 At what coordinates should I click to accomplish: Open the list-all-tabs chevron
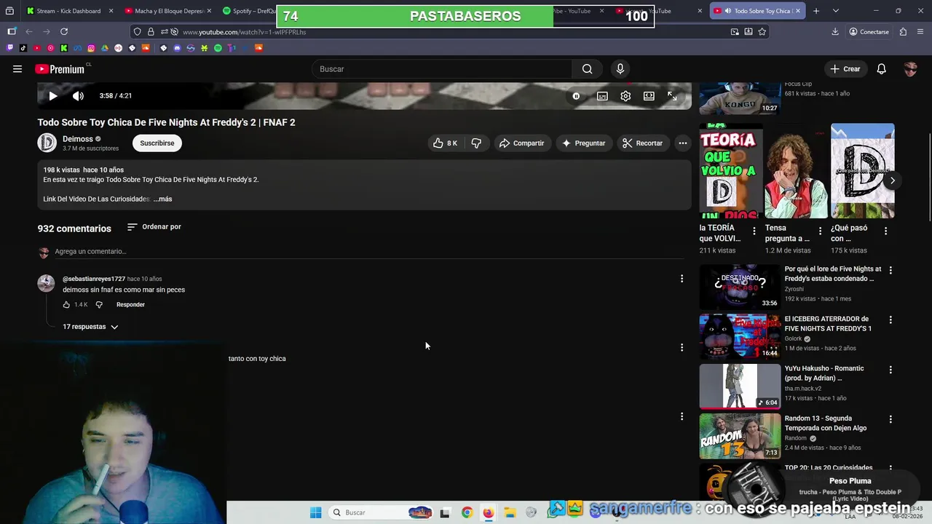coord(836,11)
